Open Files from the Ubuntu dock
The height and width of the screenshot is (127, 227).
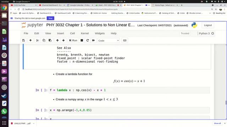point(4,16)
